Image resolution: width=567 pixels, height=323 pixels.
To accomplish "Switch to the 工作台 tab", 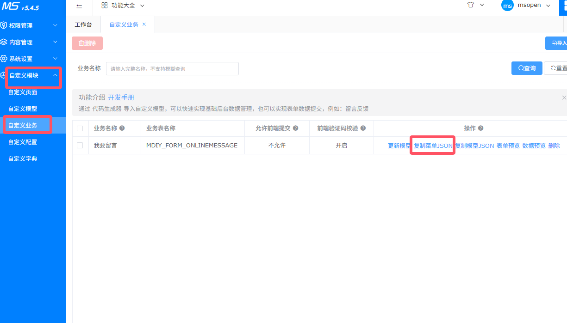I will coord(83,24).
